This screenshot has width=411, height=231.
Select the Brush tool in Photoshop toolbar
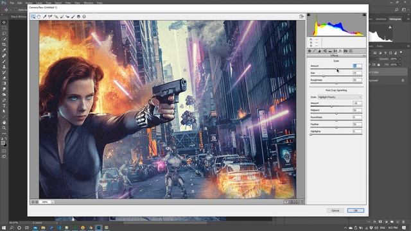4,62
